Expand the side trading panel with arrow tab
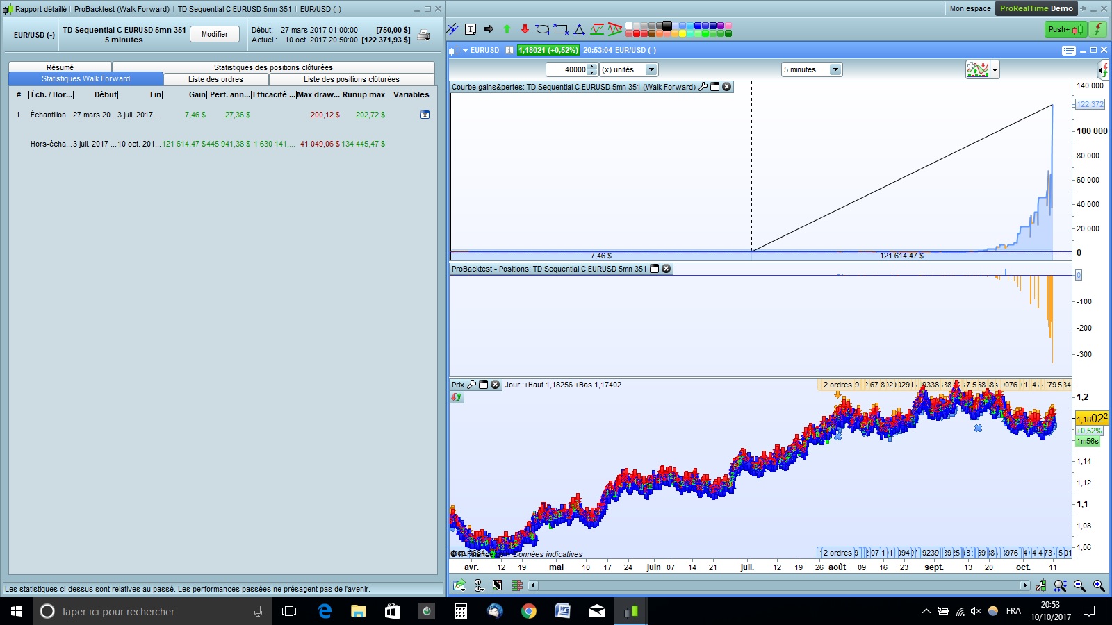This screenshot has height=625, width=1112. (x=1102, y=69)
